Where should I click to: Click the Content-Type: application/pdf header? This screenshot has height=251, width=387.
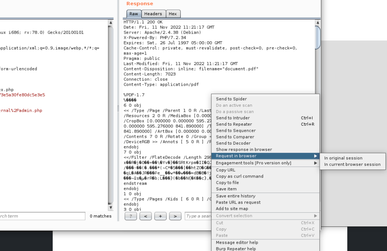(x=161, y=84)
